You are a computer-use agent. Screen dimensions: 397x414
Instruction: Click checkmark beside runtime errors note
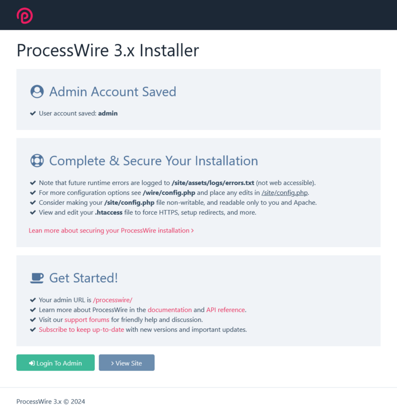(33, 183)
